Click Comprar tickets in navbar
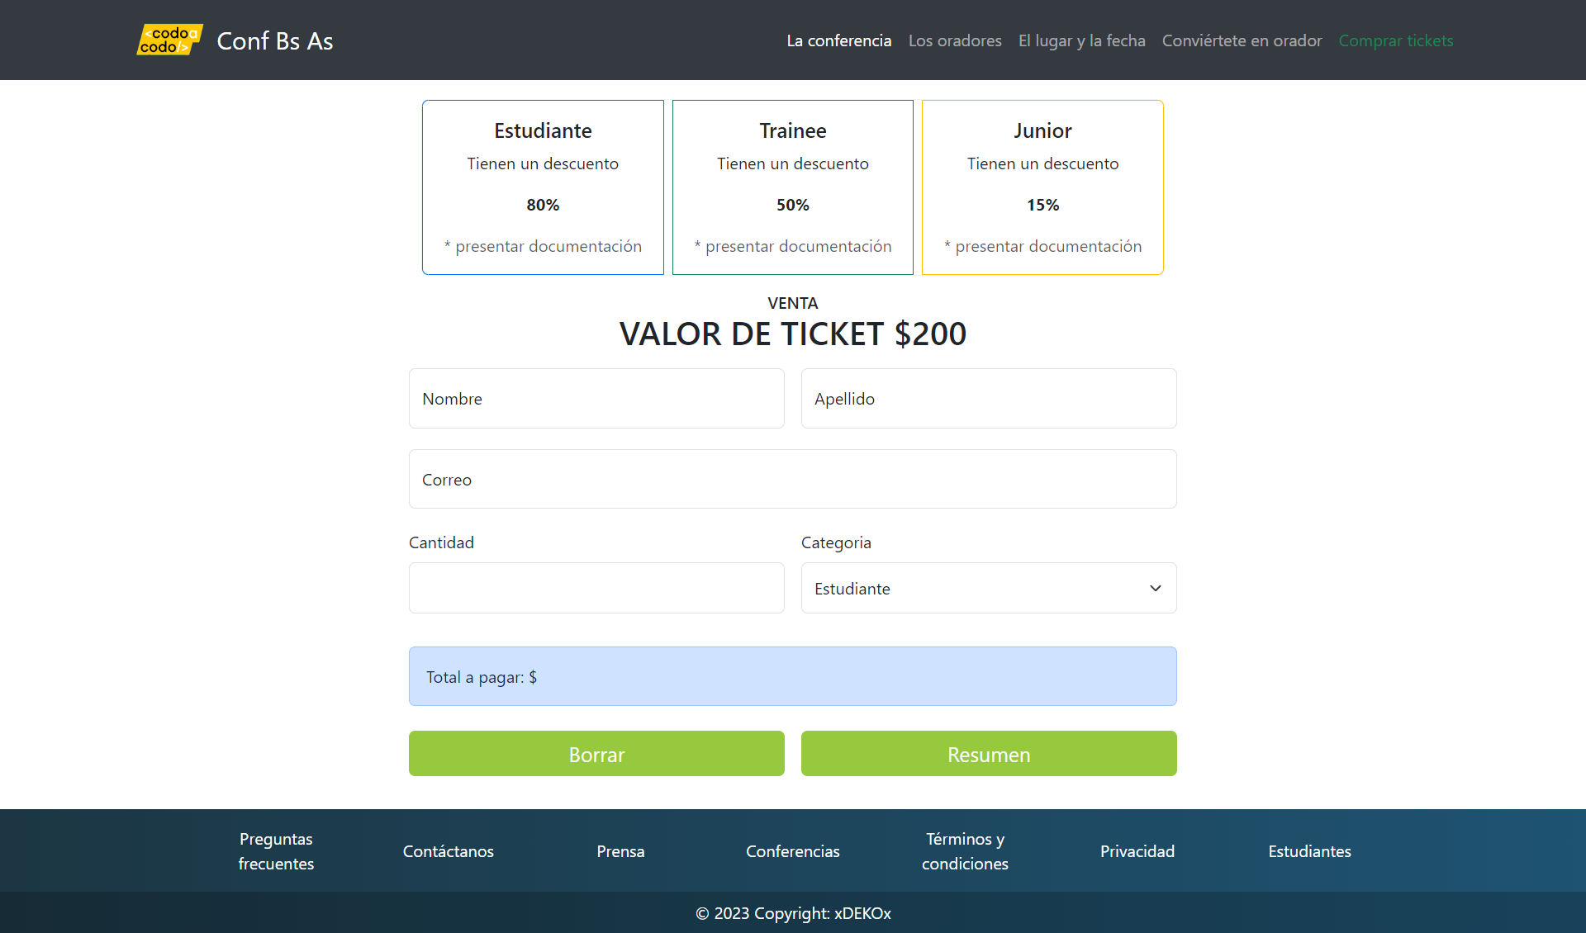The image size is (1586, 933). coord(1395,40)
